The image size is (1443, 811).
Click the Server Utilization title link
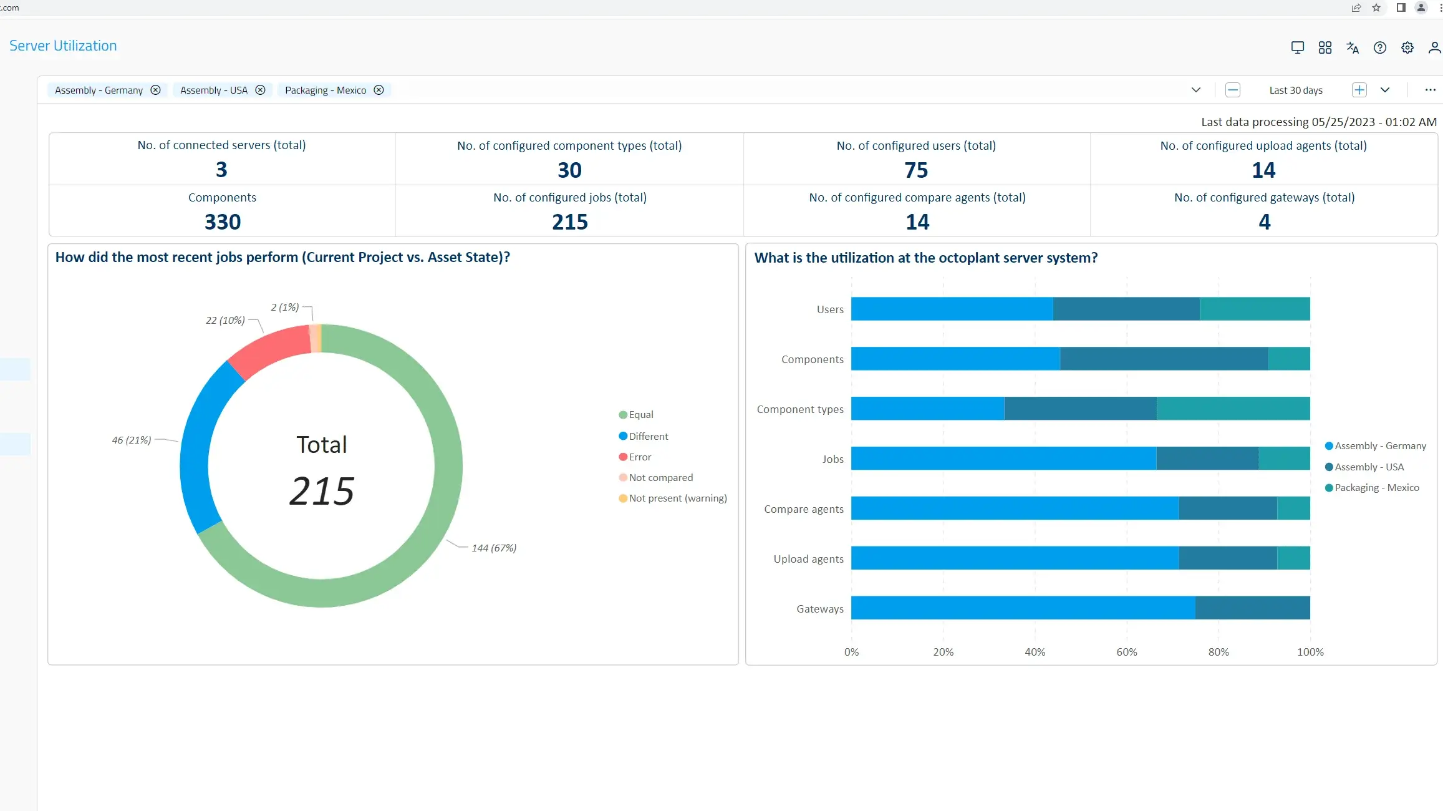tap(63, 46)
